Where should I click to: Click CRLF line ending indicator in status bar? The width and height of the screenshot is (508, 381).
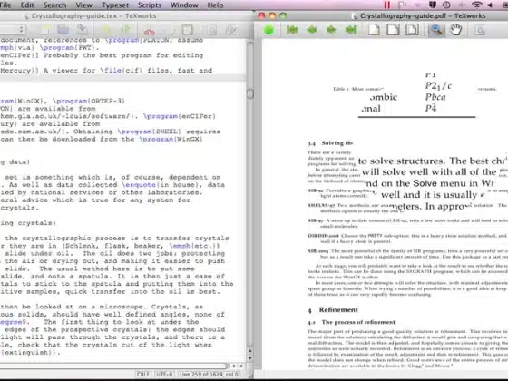tap(143, 374)
